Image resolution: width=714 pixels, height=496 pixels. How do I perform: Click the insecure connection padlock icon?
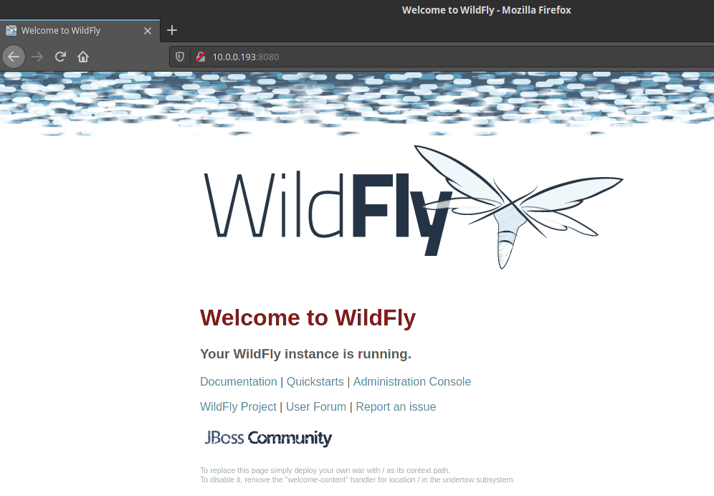[x=200, y=57]
